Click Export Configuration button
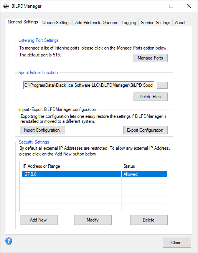The image size is (198, 253). (145, 130)
